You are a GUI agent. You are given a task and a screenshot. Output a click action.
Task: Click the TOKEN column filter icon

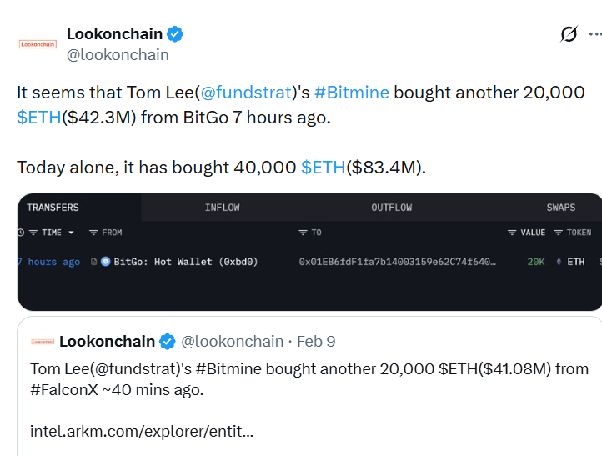(559, 233)
